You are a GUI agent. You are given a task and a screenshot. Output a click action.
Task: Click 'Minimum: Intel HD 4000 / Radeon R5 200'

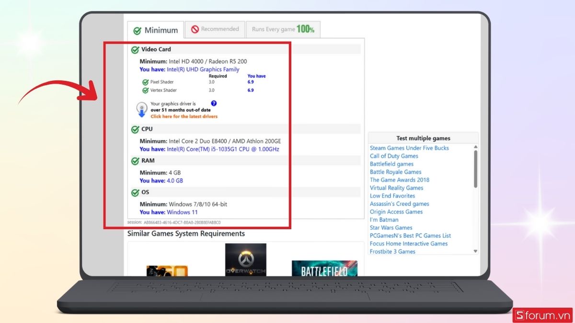[193, 62]
